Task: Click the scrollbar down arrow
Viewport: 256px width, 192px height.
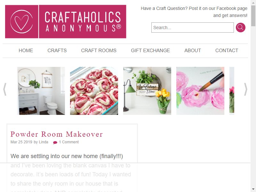Action: coord(253,189)
